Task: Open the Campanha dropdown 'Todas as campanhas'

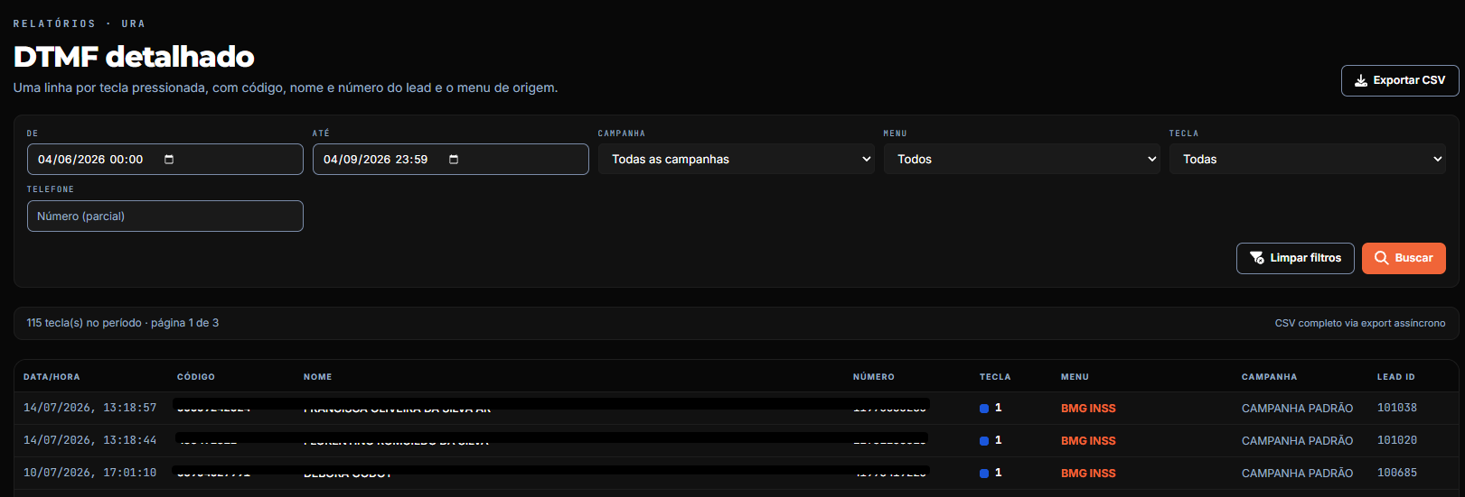Action: pyautogui.click(x=737, y=159)
